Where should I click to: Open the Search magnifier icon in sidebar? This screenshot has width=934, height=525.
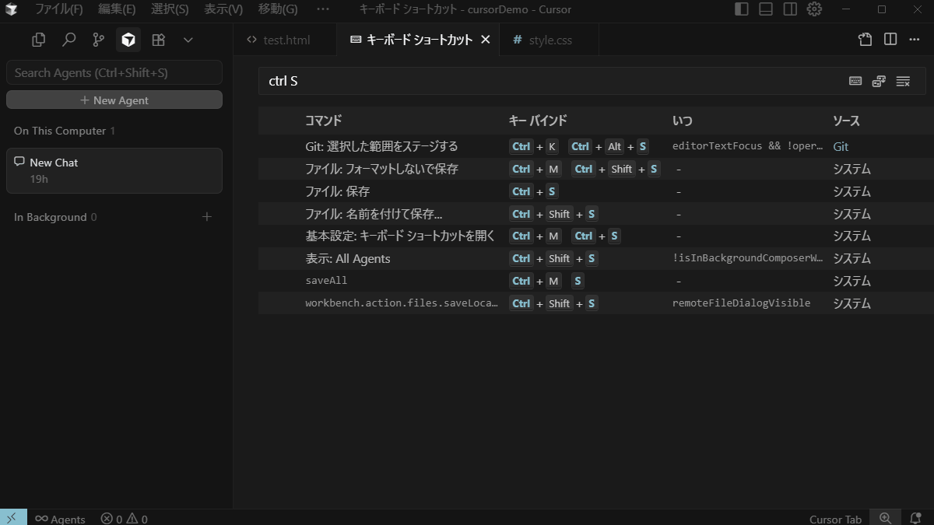[68, 40]
